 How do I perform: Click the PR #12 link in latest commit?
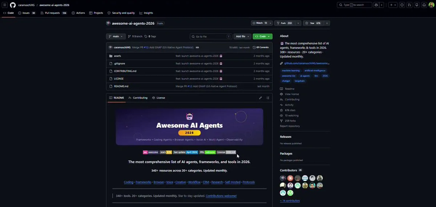click(146, 47)
